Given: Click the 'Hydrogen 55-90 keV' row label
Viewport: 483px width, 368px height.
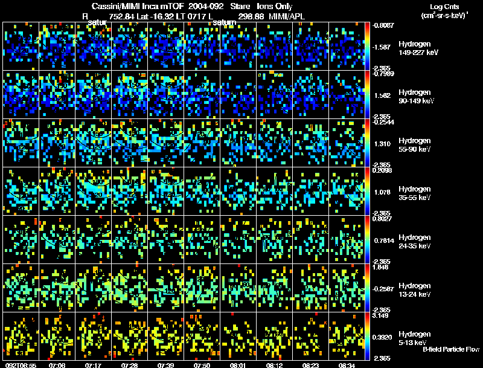Looking at the screenshot, I should tap(415, 145).
